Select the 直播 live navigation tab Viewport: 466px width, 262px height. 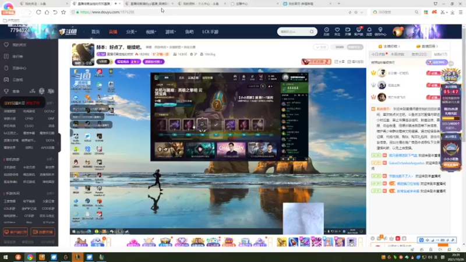(x=113, y=32)
